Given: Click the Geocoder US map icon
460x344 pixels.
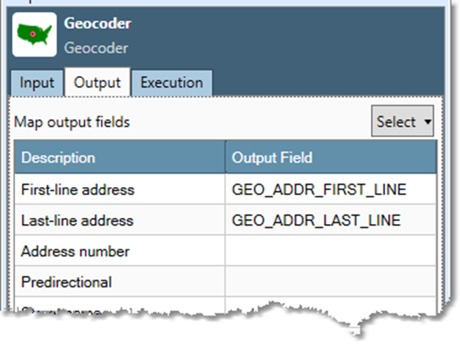Looking at the screenshot, I should (35, 34).
